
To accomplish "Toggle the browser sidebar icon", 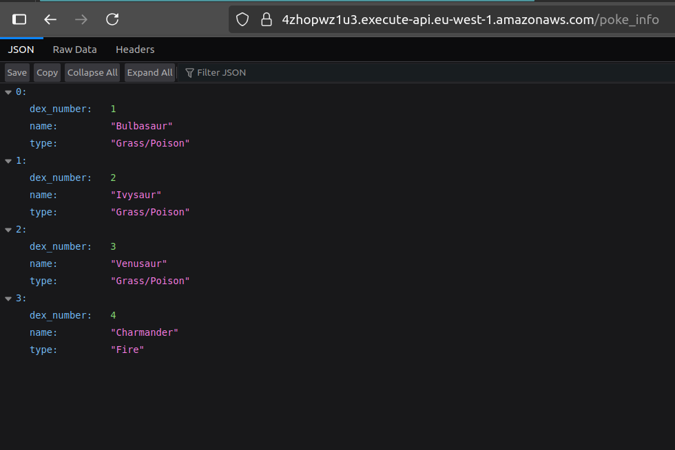I will 19,19.
